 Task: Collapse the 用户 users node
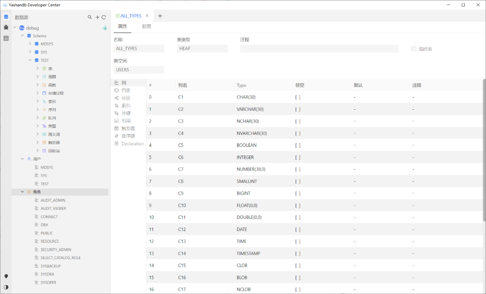[x=22, y=159]
